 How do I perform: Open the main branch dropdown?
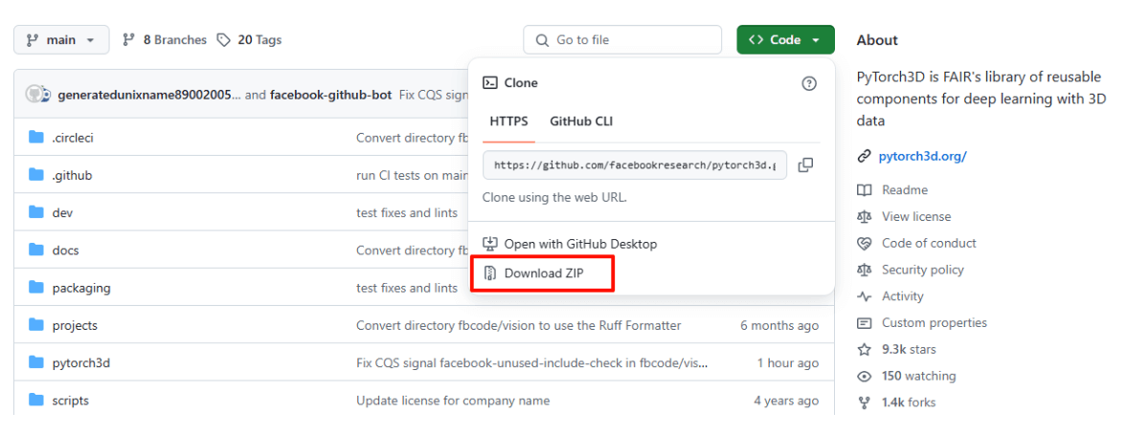[x=61, y=39]
